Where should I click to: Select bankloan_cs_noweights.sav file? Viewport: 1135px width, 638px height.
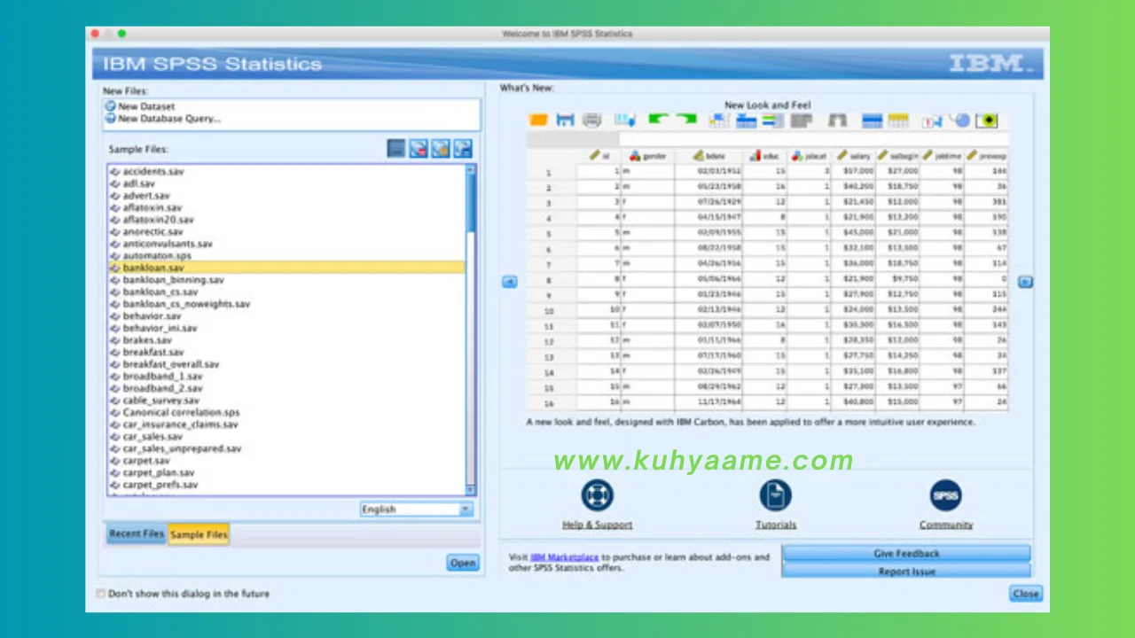[286, 304]
